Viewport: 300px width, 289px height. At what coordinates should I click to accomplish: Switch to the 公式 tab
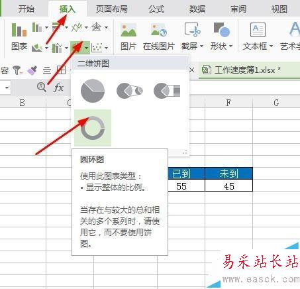(x=156, y=9)
